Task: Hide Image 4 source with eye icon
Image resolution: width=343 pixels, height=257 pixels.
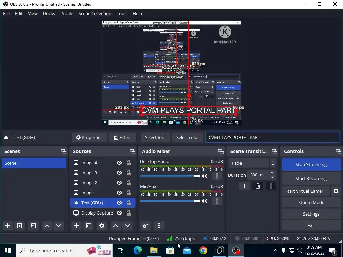Action: [x=119, y=163]
